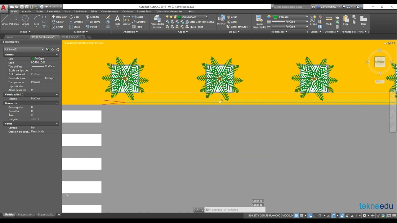Viewport: 397px width, 223px height.
Task: Toggle annotation visibility in status bar
Action: (342, 216)
